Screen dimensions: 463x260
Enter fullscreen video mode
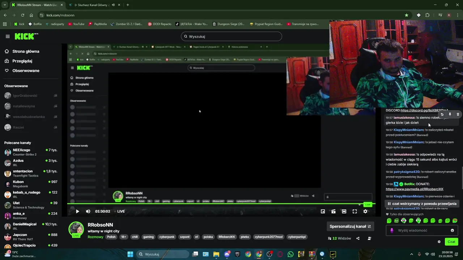(x=354, y=211)
